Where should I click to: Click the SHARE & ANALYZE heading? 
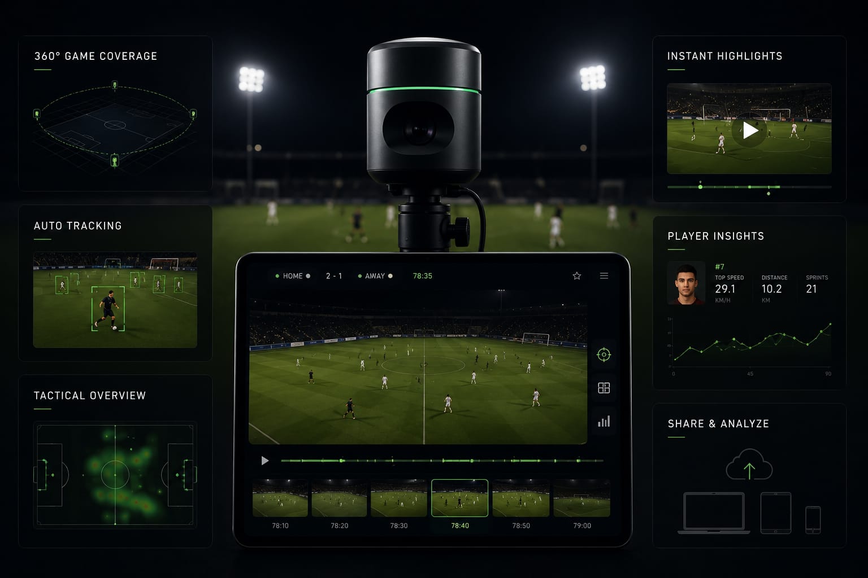[x=718, y=424]
